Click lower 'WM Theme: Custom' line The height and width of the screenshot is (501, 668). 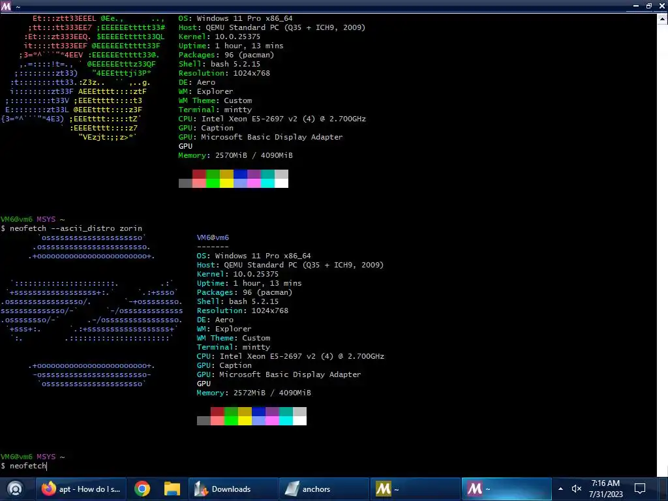234,338
